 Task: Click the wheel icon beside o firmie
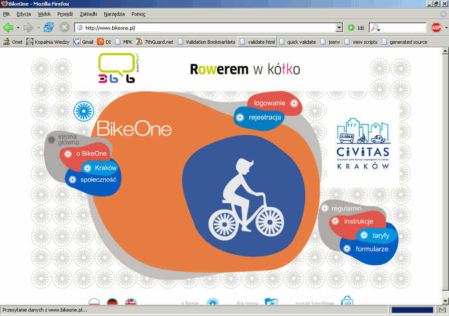213,301
